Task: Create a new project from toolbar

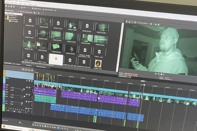Action: (x=6, y=6)
